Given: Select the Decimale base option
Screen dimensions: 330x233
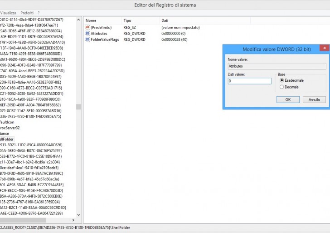Looking at the screenshot, I should tap(282, 87).
